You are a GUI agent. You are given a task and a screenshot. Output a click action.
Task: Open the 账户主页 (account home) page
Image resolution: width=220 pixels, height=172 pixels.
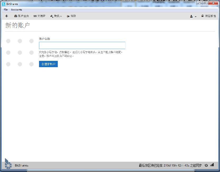(x=22, y=16)
